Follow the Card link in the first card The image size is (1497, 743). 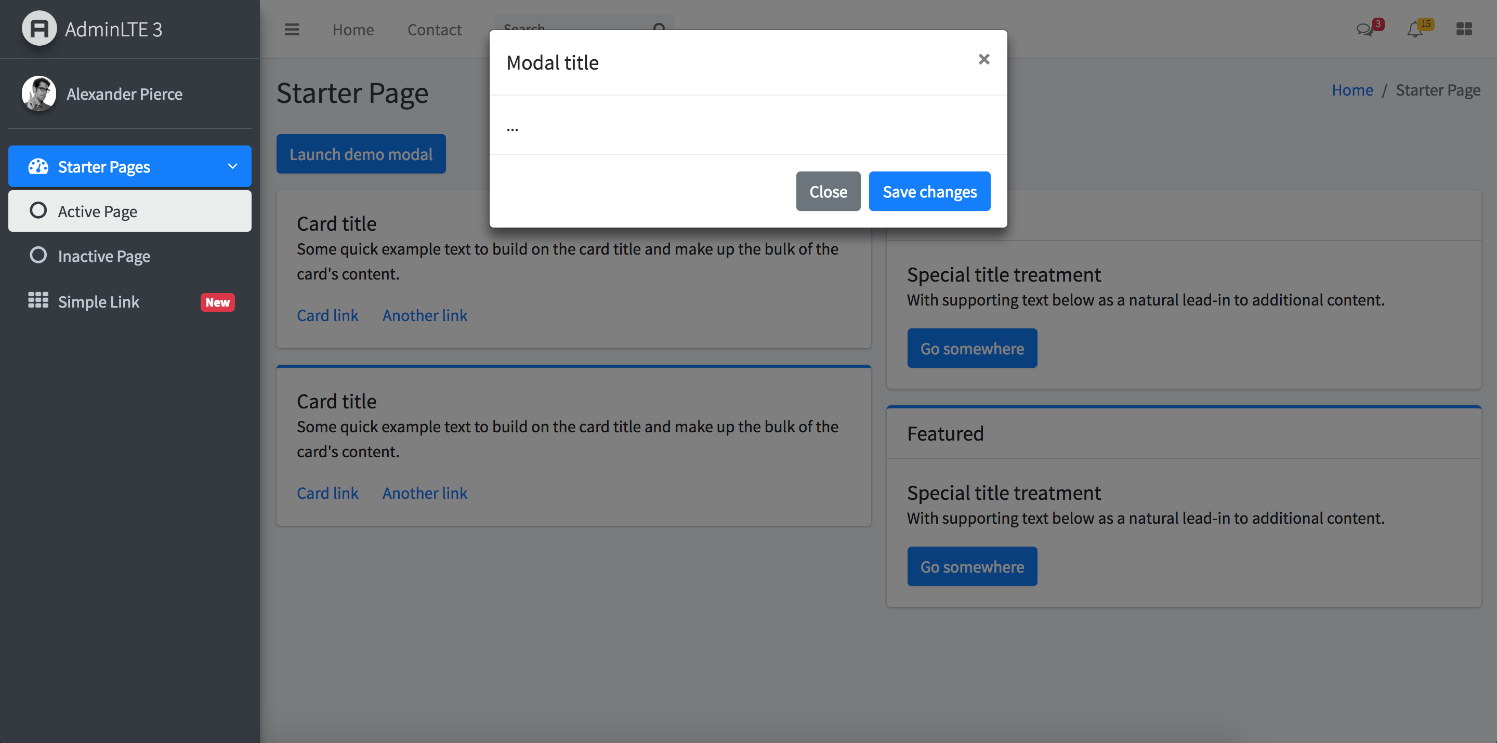(x=327, y=315)
